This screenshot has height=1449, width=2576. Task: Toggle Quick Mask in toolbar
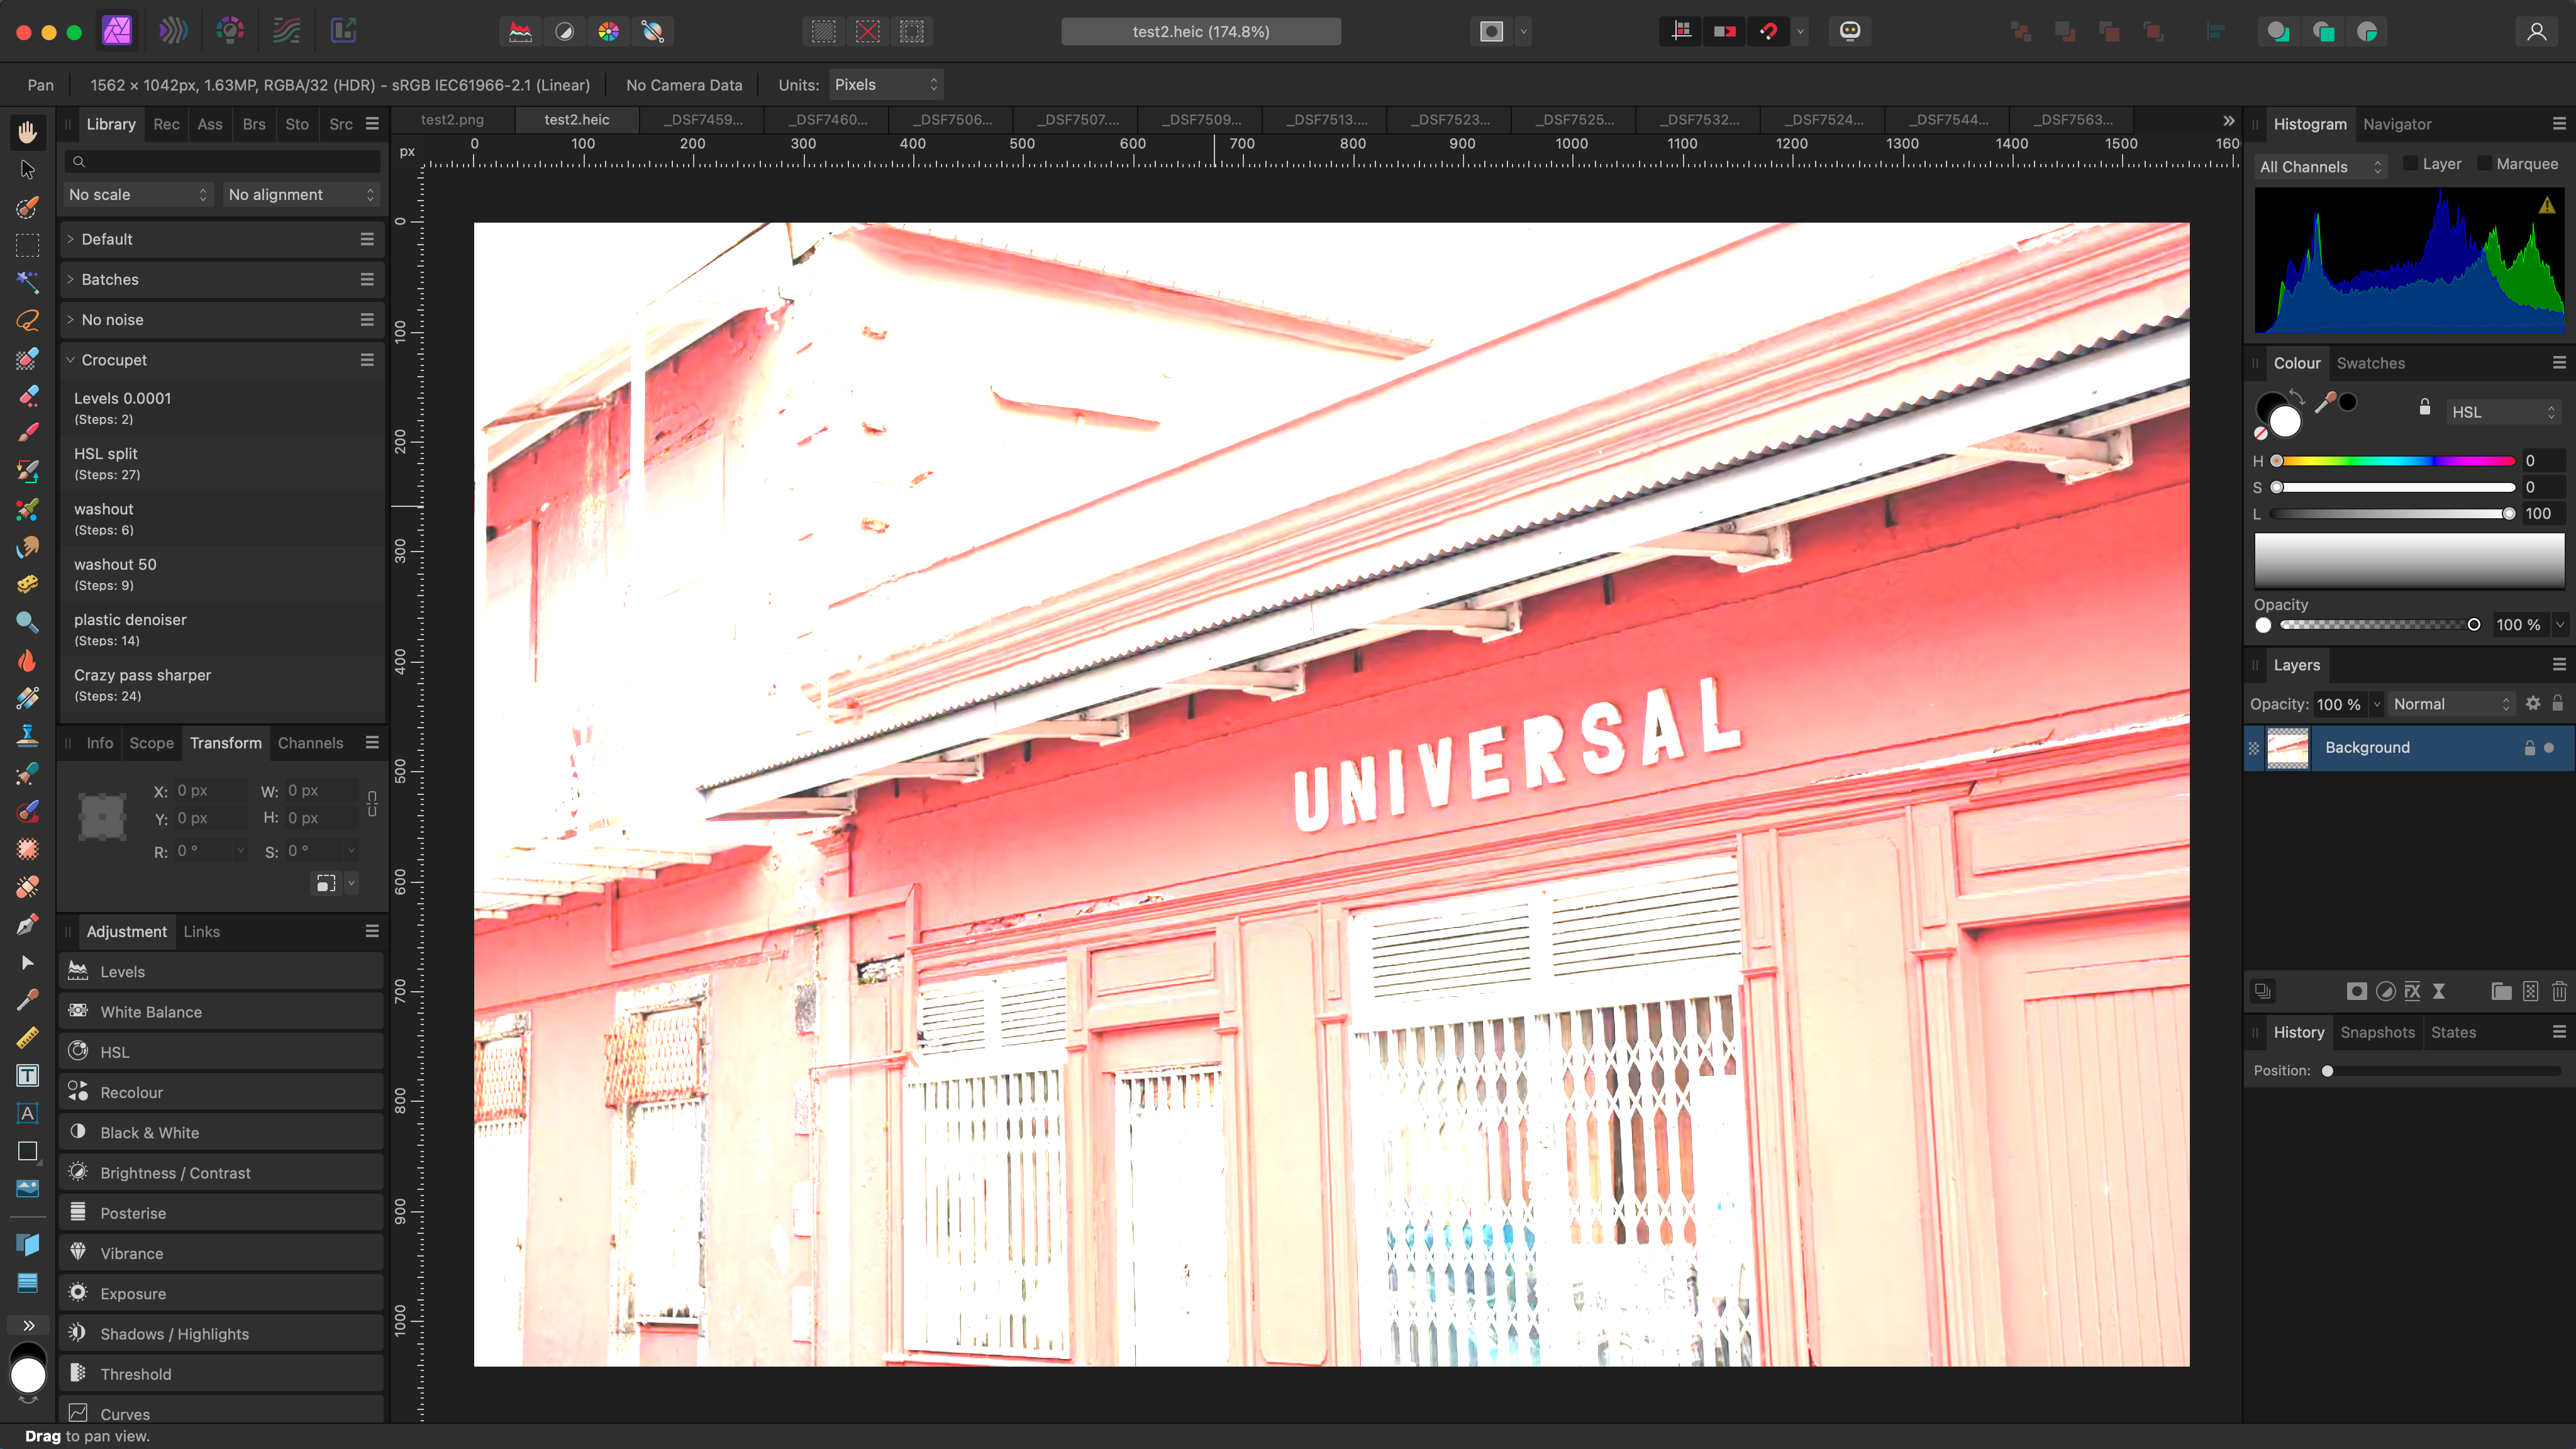[1491, 31]
